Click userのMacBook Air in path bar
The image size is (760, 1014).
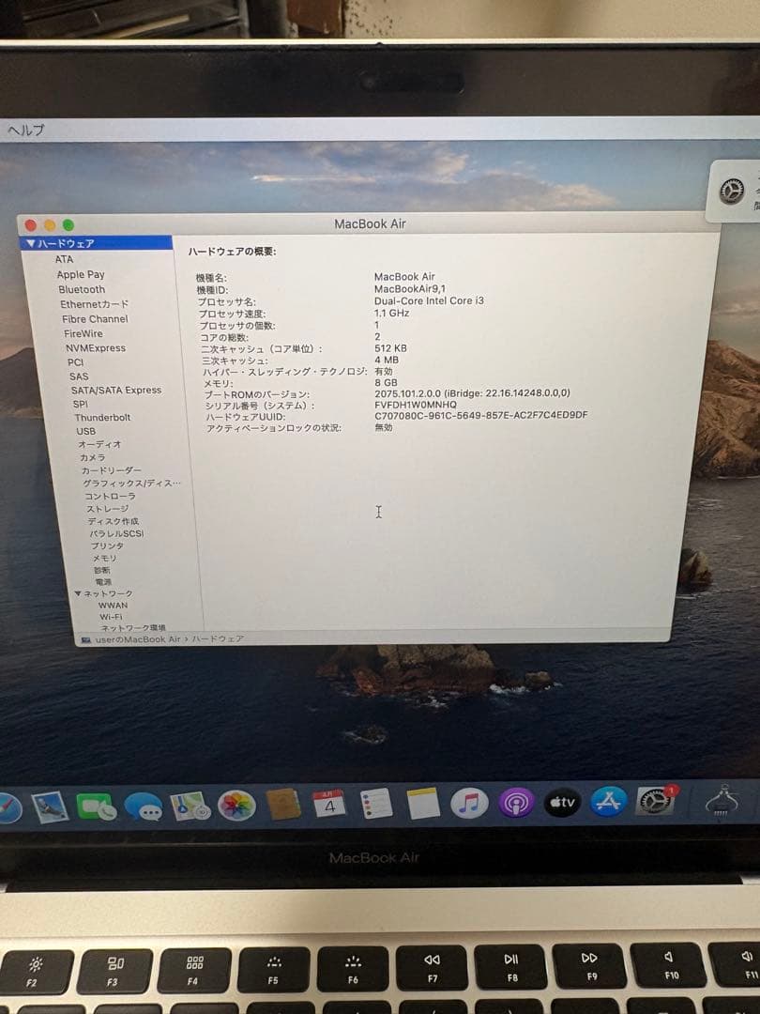click(x=138, y=639)
